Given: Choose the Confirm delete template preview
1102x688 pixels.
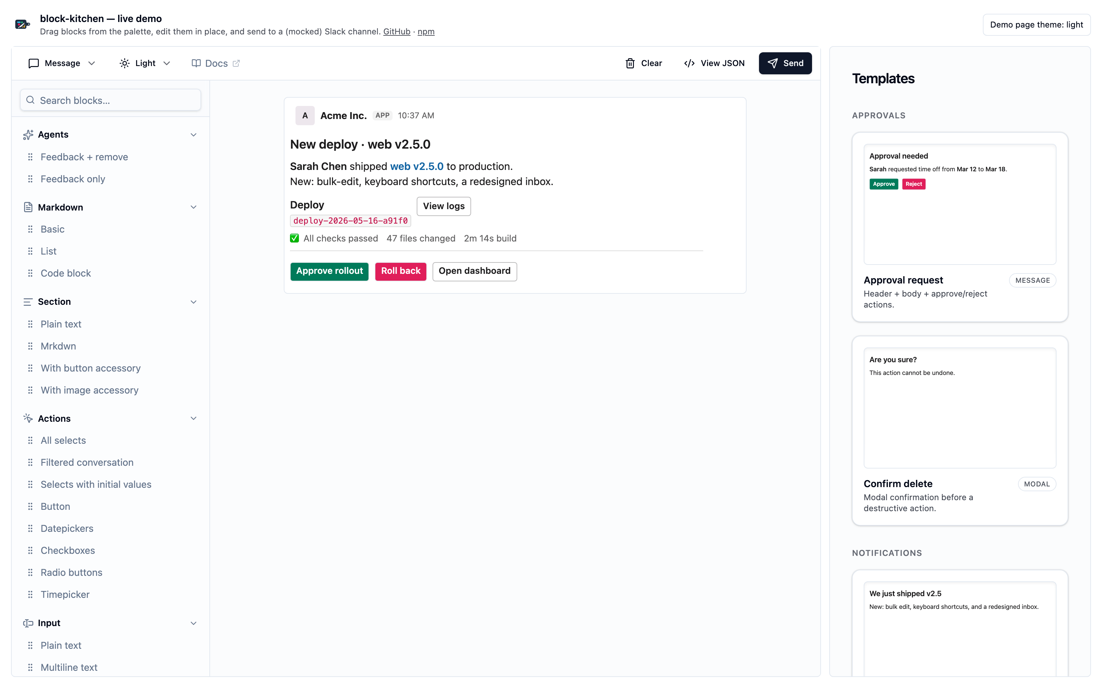Looking at the screenshot, I should pos(959,408).
